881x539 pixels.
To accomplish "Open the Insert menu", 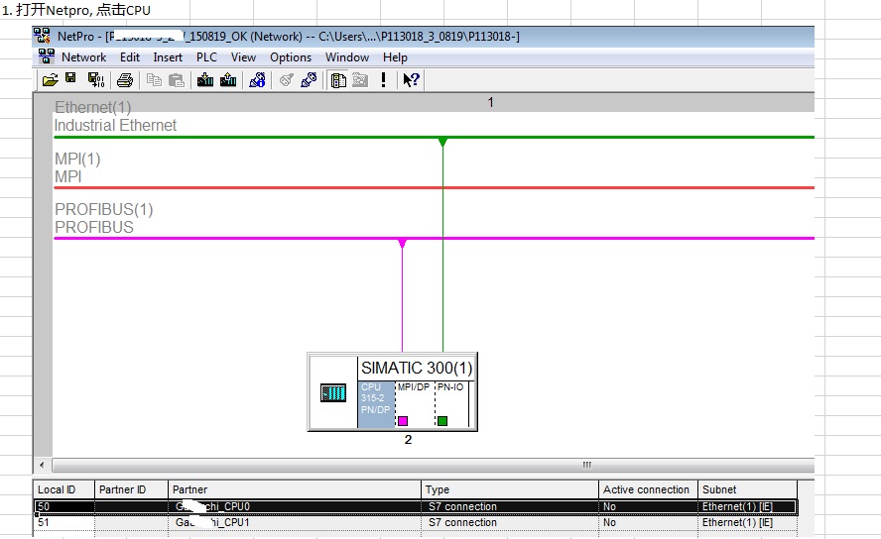I will coord(168,57).
